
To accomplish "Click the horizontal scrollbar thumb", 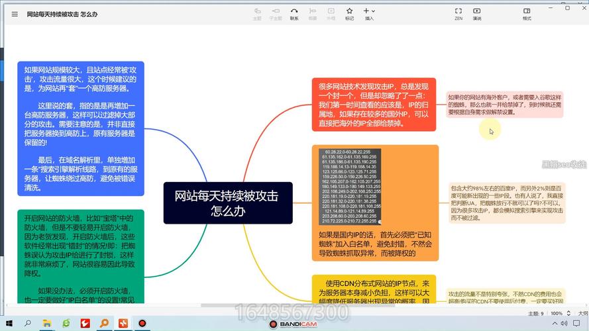I will 297,305.
